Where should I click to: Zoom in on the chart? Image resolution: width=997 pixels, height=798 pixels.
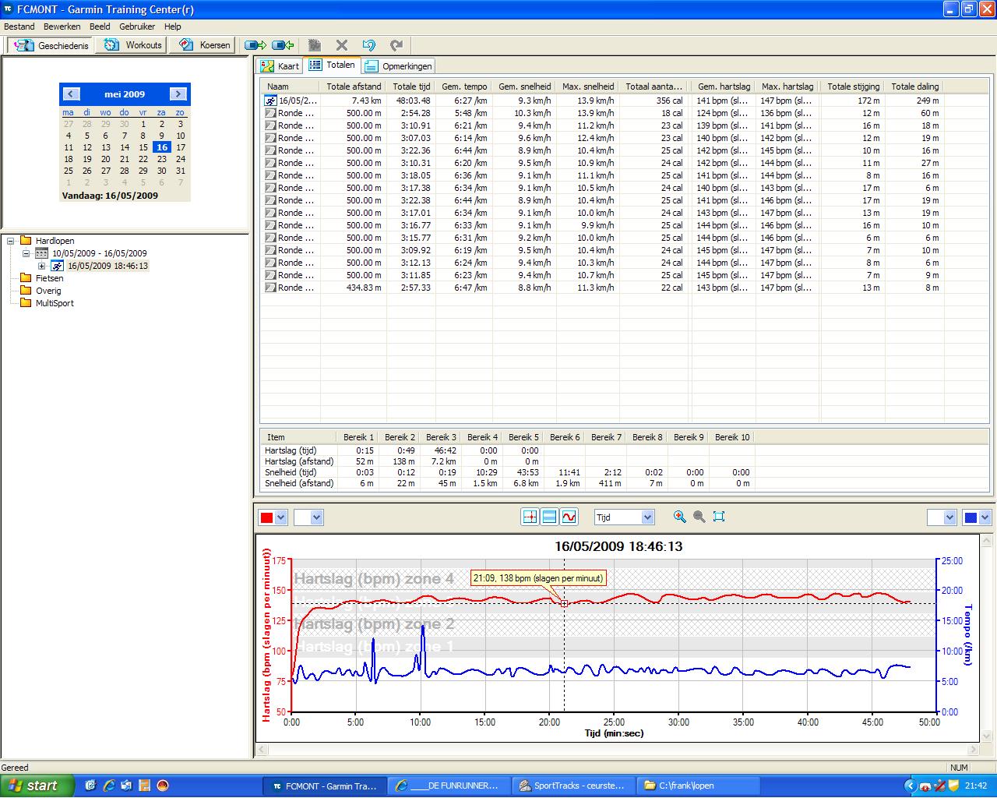680,517
